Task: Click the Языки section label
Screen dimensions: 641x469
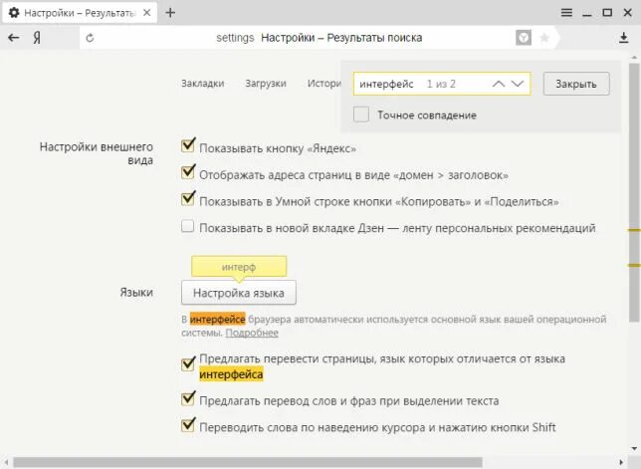Action: [136, 293]
